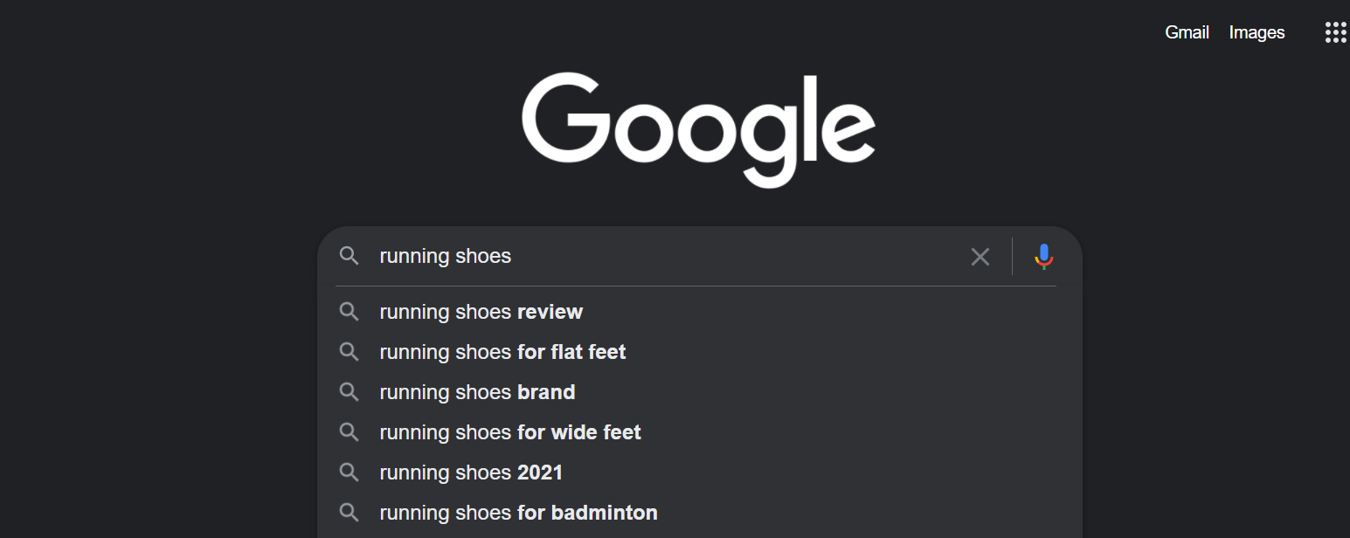Viewport: 1350px width, 538px height.
Task: Select suggestion 'running shoes review'
Action: pyautogui.click(x=481, y=312)
